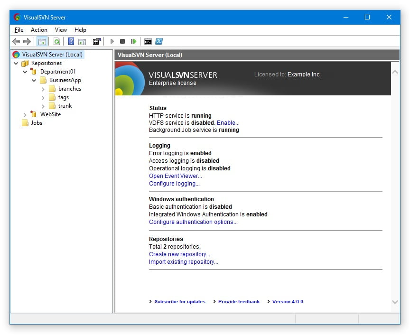410x335 pixels.
Task: Click Create new repository... link
Action: tap(179, 254)
